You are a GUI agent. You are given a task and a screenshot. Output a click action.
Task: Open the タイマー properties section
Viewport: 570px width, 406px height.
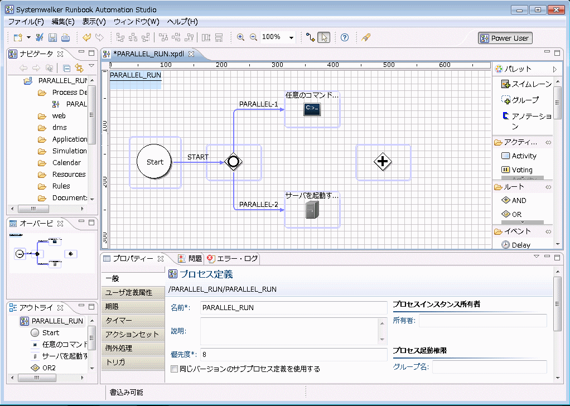[x=133, y=321]
